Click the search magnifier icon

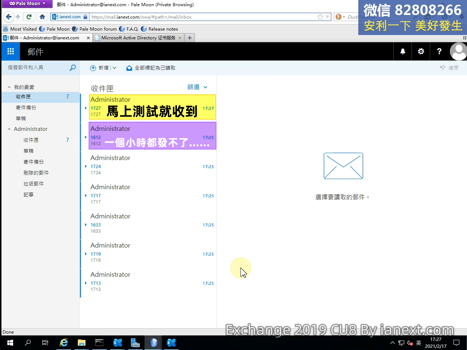coord(73,67)
